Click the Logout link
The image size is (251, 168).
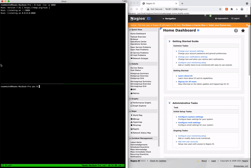[235, 19]
